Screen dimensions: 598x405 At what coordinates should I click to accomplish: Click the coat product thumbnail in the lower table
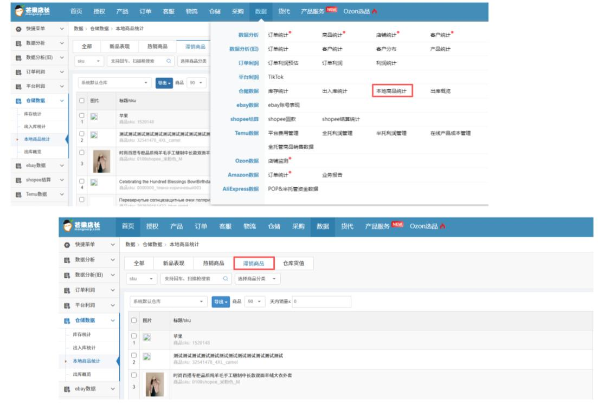pyautogui.click(x=155, y=384)
